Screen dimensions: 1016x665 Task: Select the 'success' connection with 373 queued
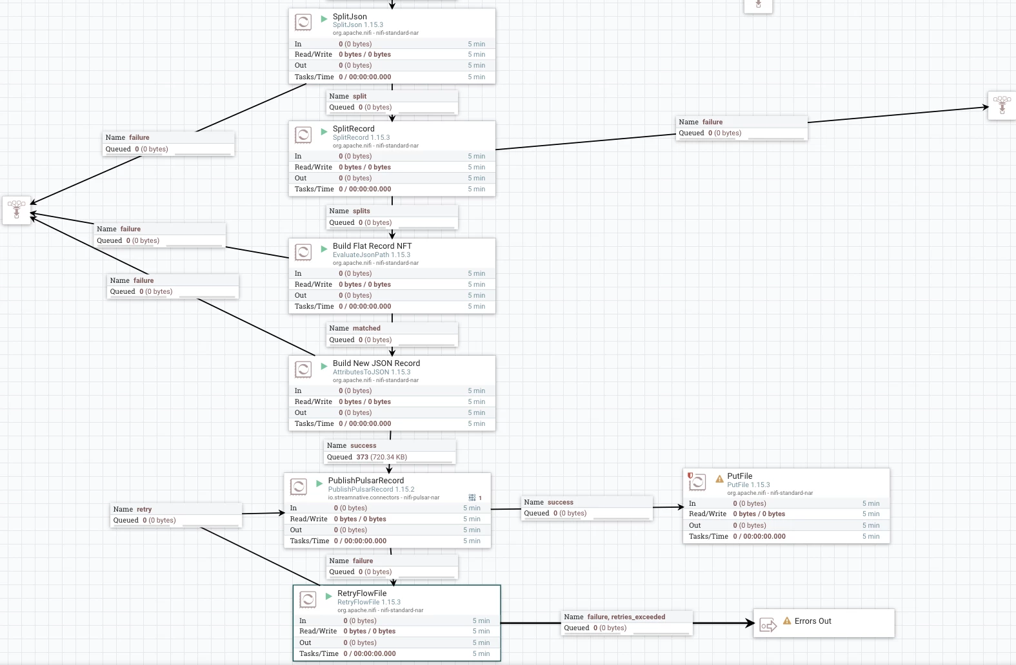[390, 451]
